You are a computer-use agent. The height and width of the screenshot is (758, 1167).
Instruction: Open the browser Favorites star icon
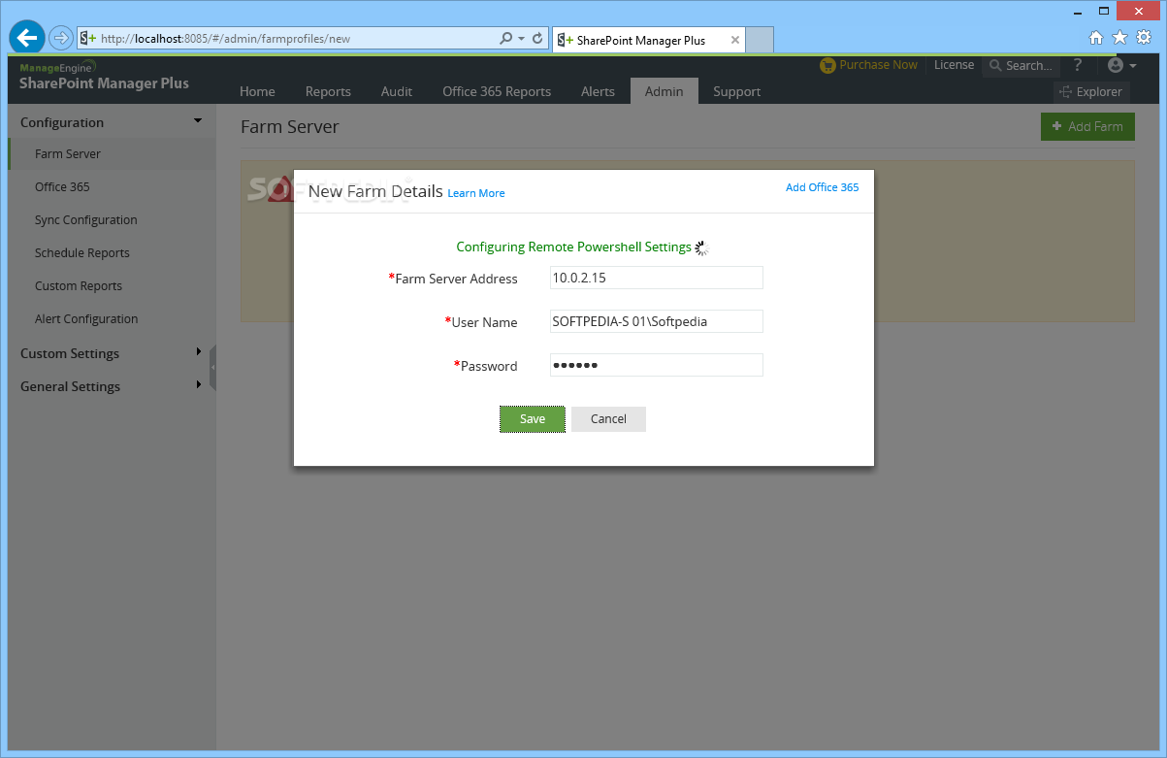click(1119, 38)
